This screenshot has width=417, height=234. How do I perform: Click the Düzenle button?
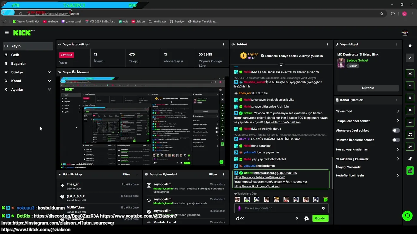368,88
